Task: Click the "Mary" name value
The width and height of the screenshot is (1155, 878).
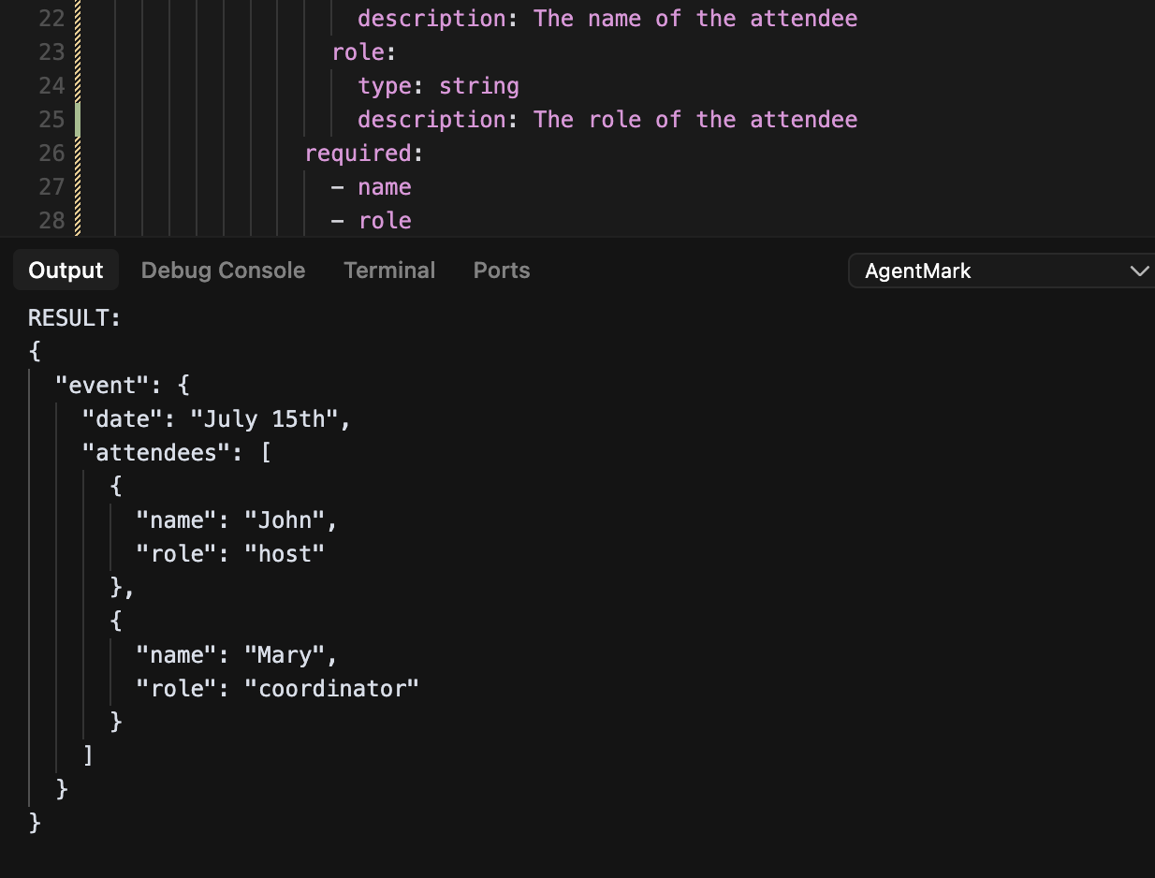Action: point(285,654)
